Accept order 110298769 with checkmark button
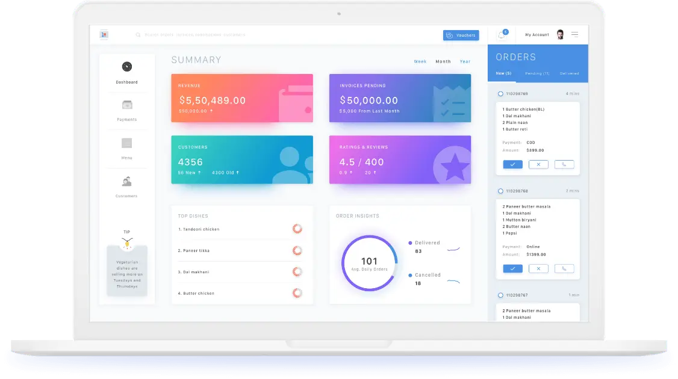The width and height of the screenshot is (678, 379). [x=512, y=164]
